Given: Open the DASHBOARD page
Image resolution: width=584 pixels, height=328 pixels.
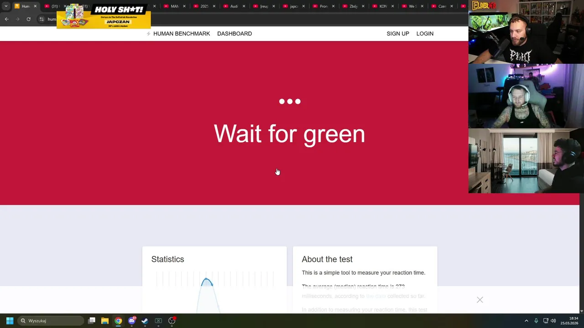Looking at the screenshot, I should coord(235,34).
